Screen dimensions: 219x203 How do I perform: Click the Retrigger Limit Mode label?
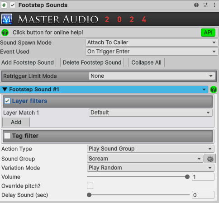(30, 76)
